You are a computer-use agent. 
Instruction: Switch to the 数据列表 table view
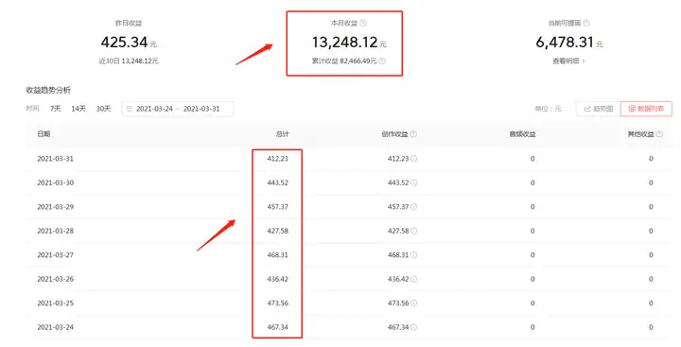point(646,109)
